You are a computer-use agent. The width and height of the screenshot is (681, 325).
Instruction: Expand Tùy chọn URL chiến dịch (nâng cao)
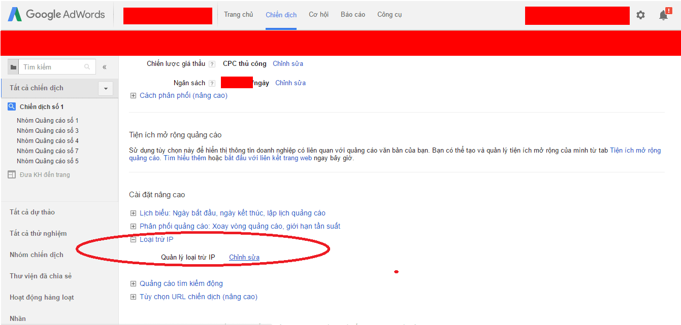tap(133, 297)
